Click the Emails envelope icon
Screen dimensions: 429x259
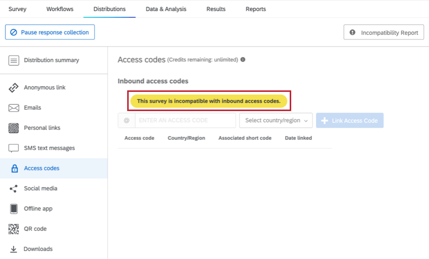coord(14,108)
